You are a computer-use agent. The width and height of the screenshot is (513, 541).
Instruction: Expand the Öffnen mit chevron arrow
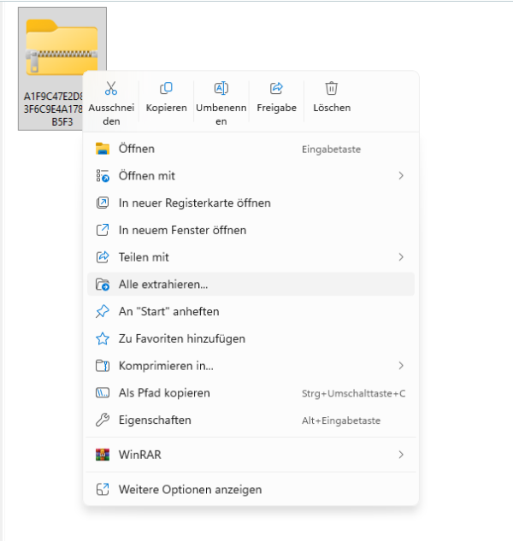[401, 176]
